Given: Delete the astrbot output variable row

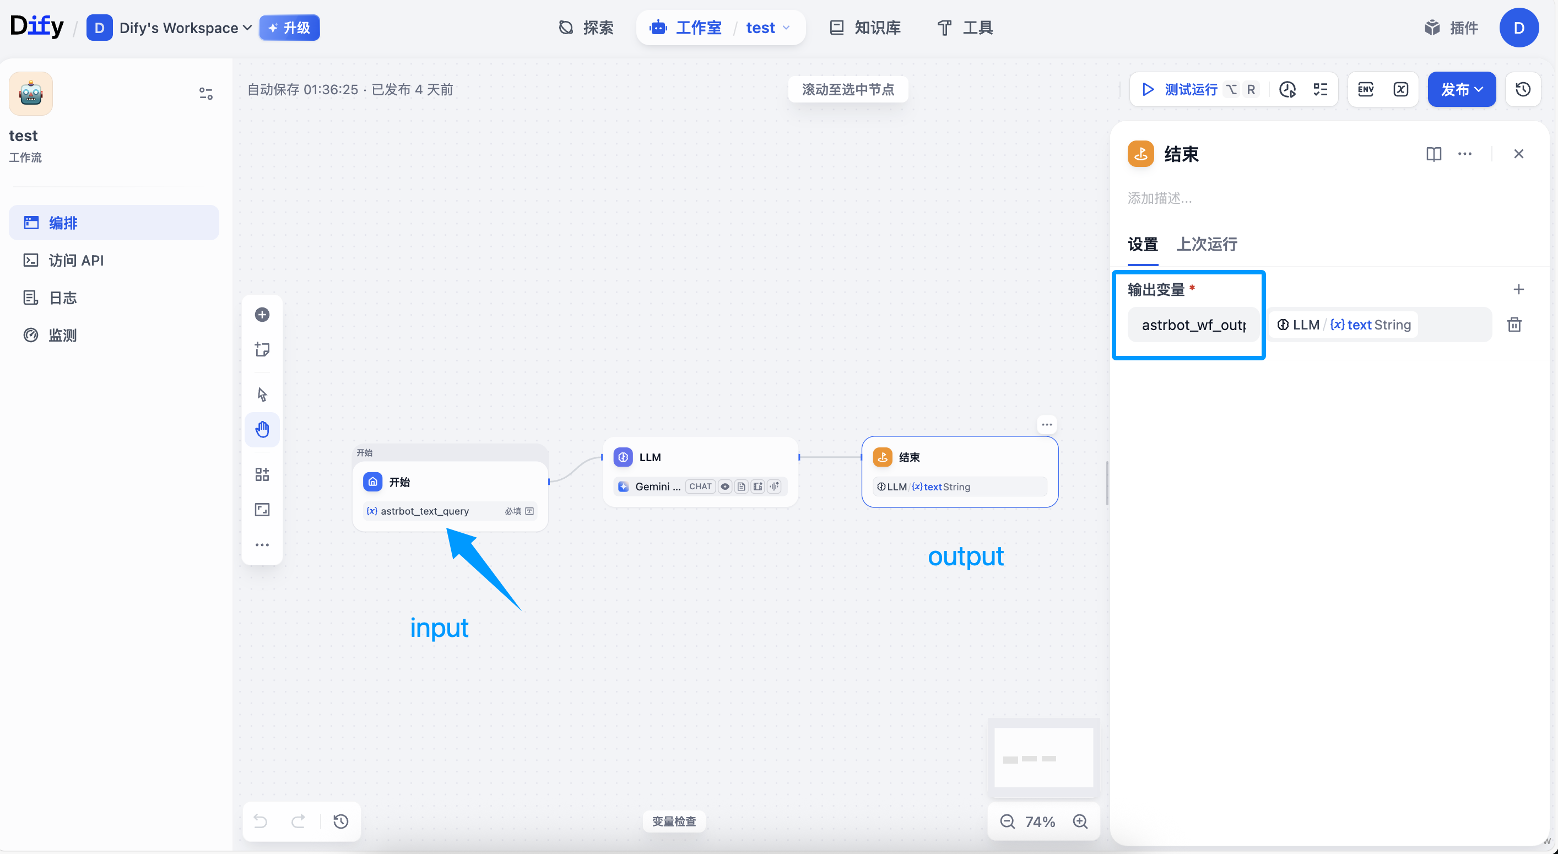Looking at the screenshot, I should click(1514, 325).
